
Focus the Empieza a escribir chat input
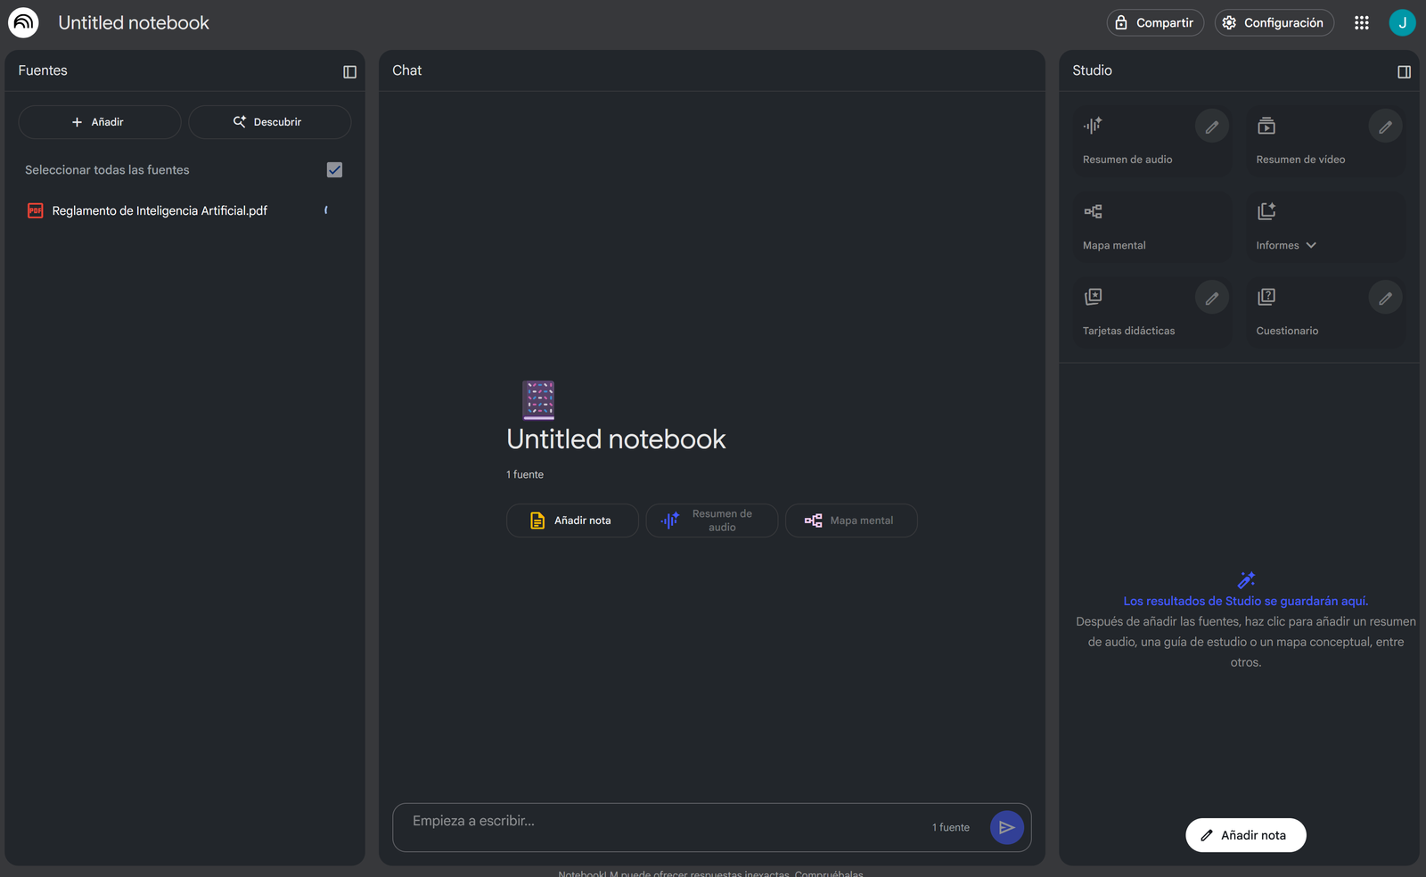click(660, 822)
